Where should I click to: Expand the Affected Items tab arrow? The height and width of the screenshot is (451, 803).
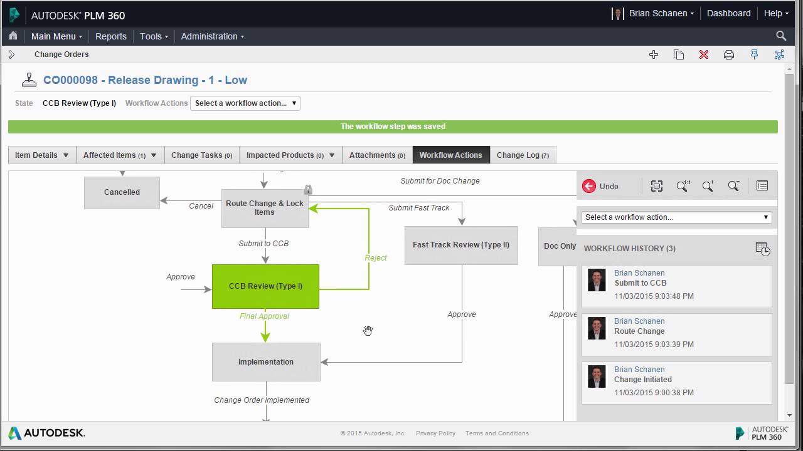coord(153,155)
